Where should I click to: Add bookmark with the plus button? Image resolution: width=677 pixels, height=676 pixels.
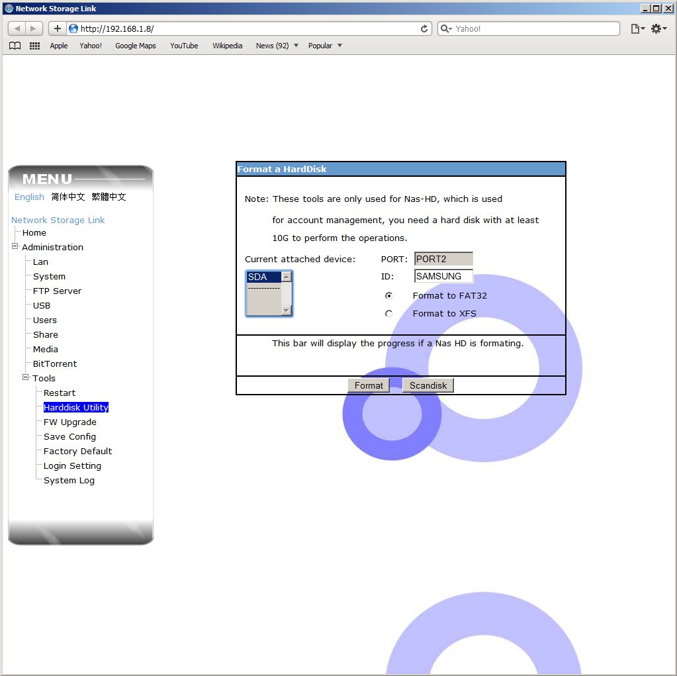point(57,28)
